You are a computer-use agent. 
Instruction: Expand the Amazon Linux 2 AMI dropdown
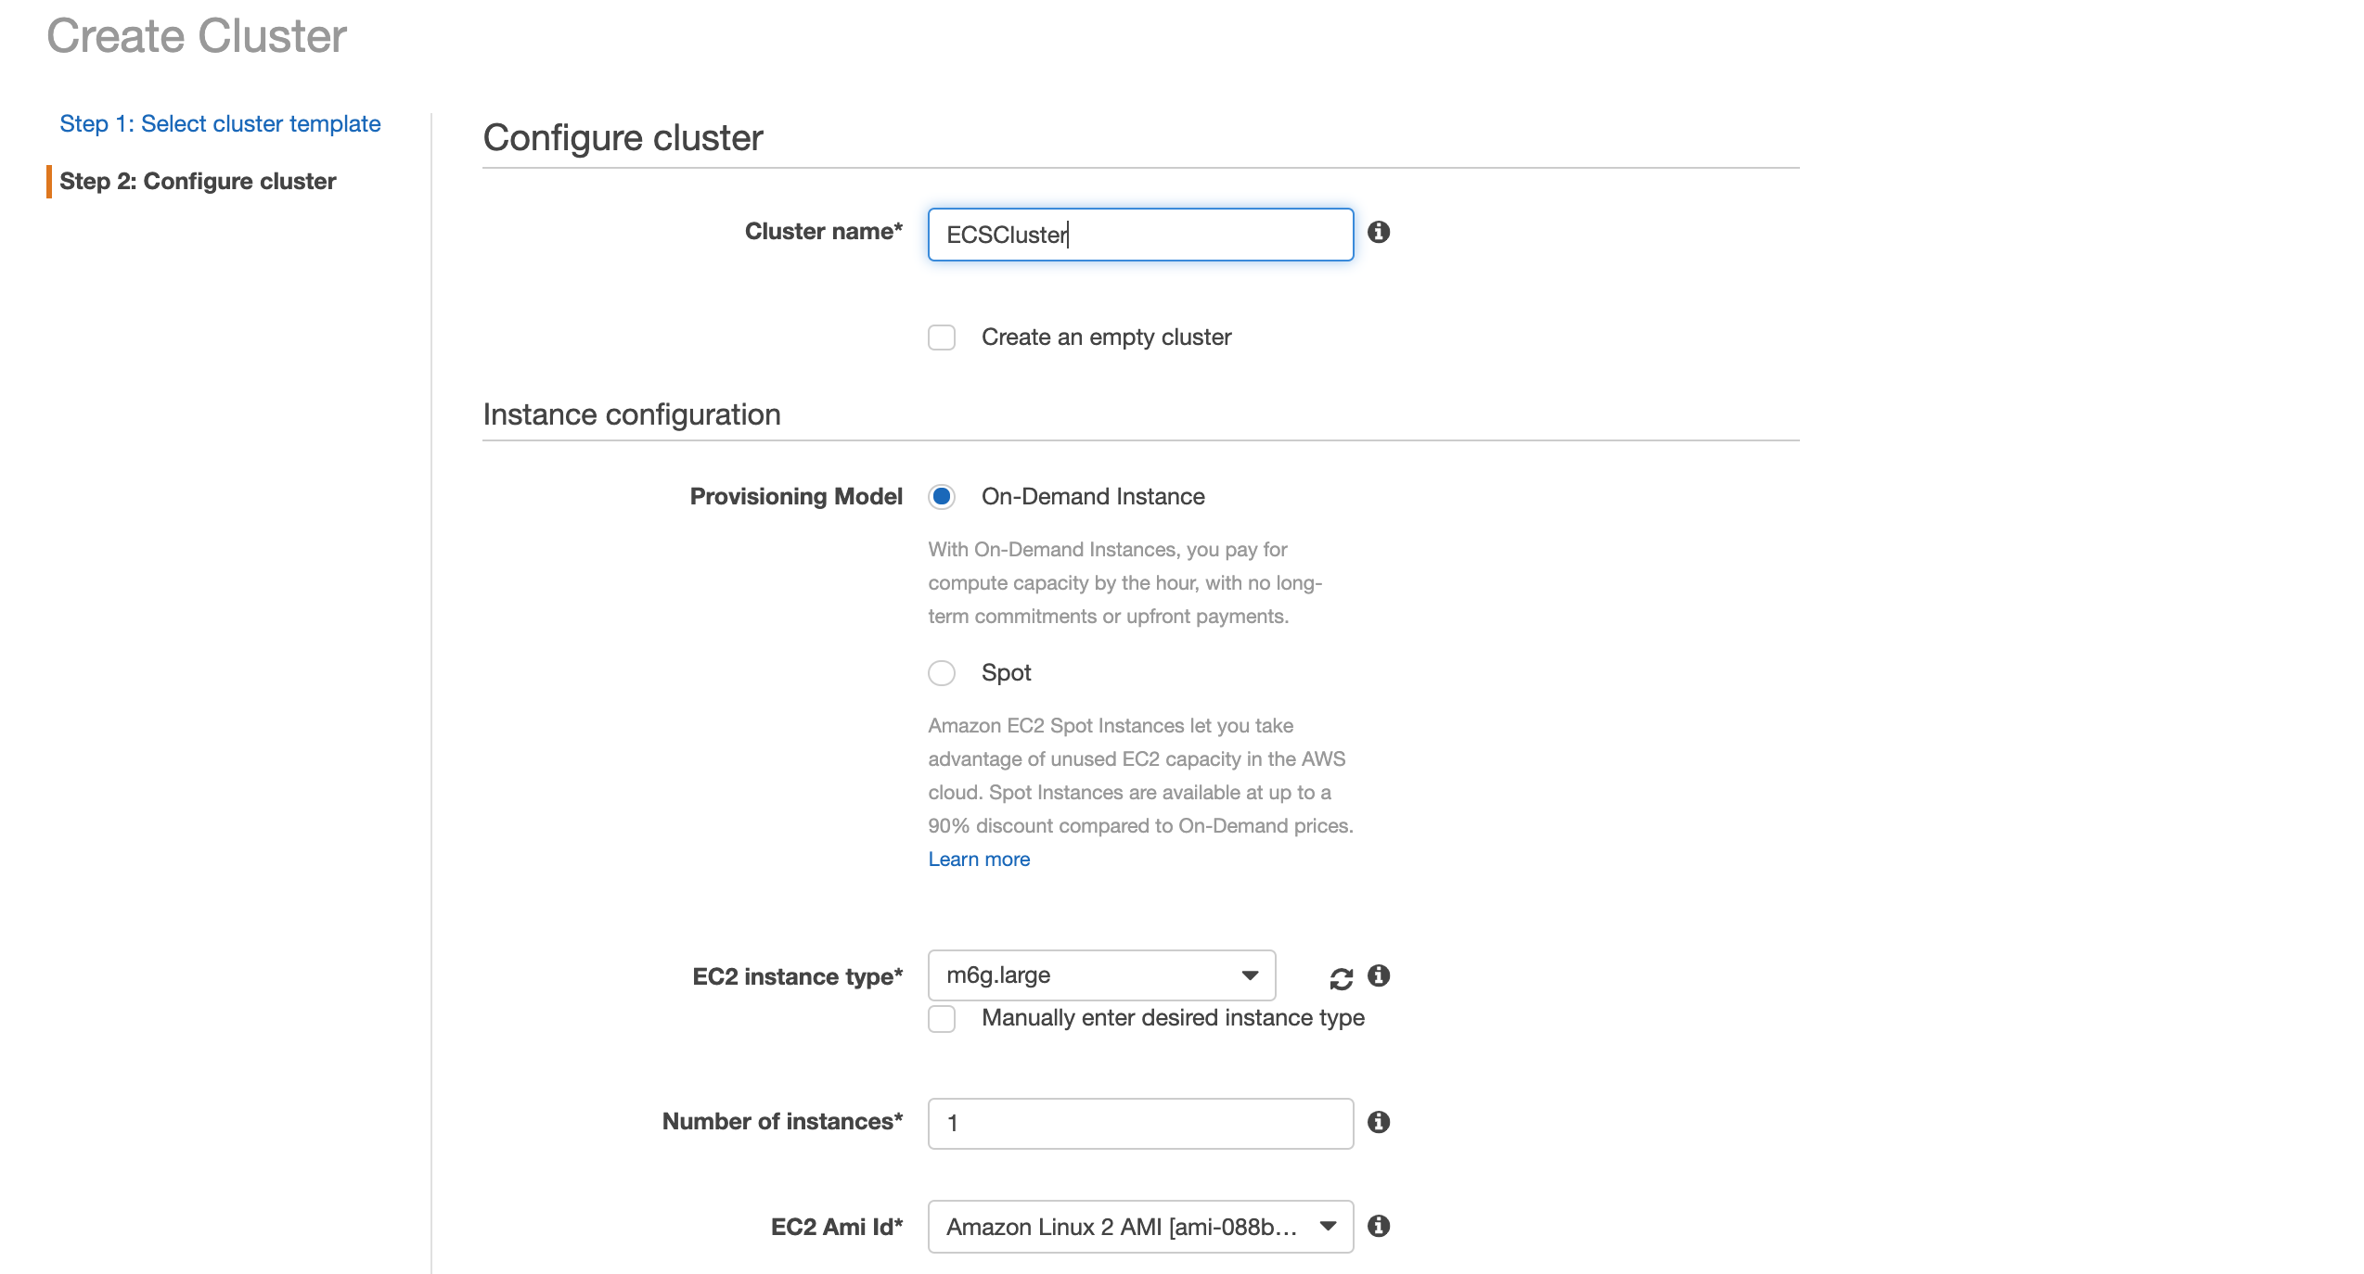click(x=1139, y=1227)
